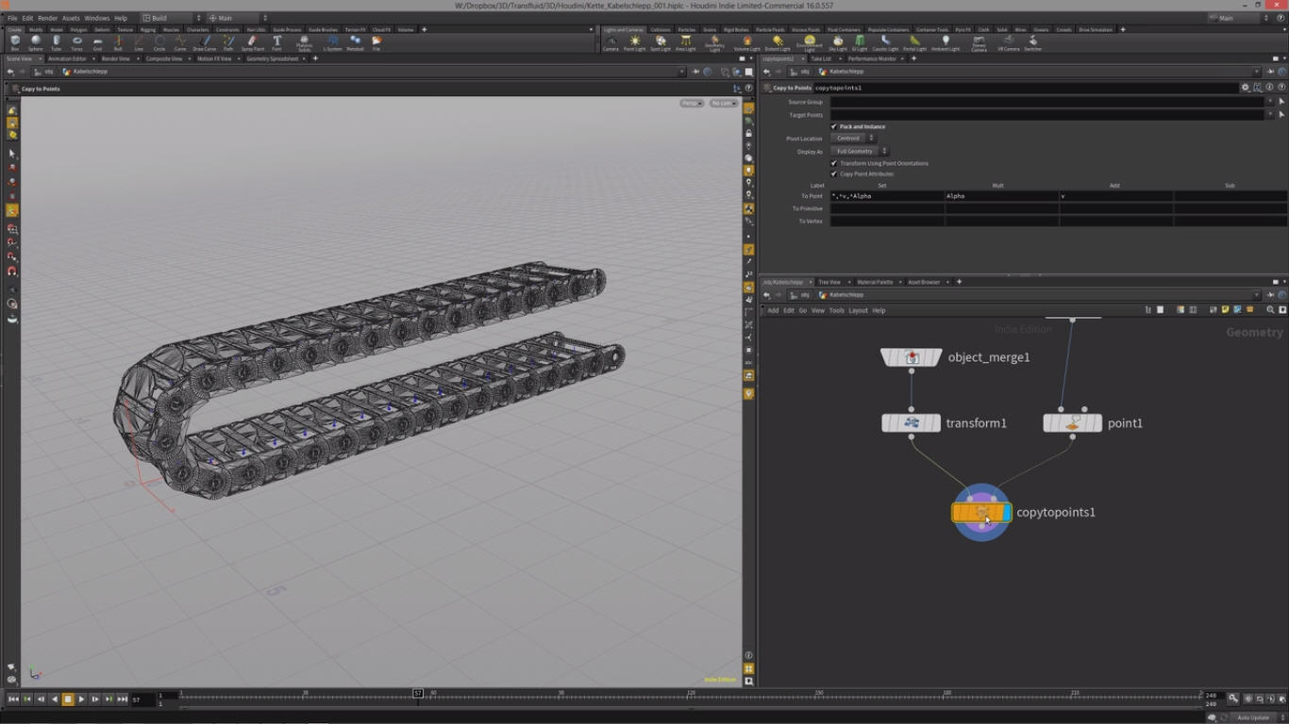Toggle Transform Using Point Orientations
1289x724 pixels.
pos(834,163)
